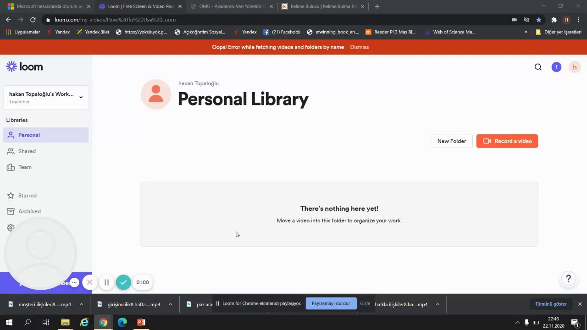Click camera icon in address bar
The width and height of the screenshot is (587, 330).
point(514,20)
